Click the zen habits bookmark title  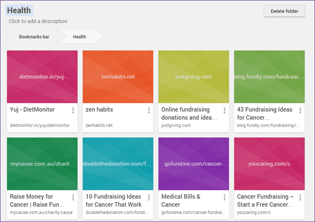[x=99, y=109]
